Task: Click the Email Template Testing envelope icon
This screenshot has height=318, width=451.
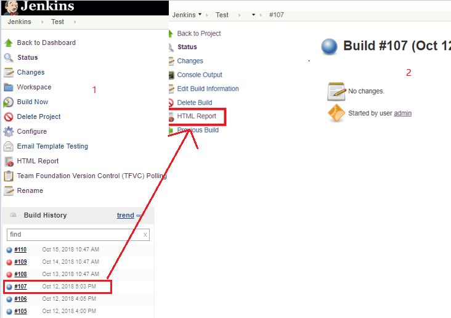Action: pos(9,146)
